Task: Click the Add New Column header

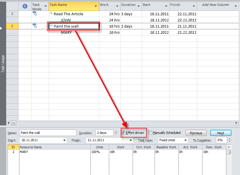Action: point(215,5)
